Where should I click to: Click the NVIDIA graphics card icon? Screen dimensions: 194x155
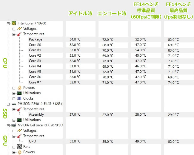tap(14, 125)
